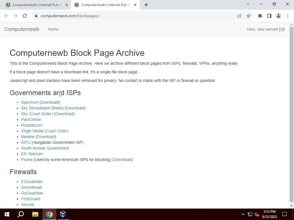Click the 'Governments and ISPs' heading

point(45,93)
